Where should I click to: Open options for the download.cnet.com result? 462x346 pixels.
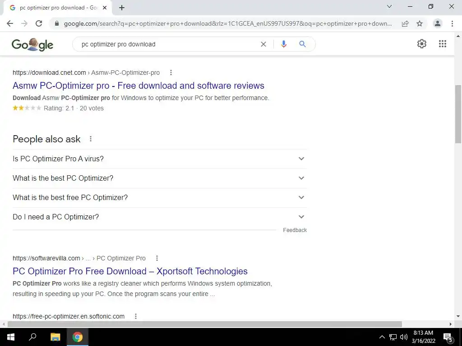[x=171, y=73]
